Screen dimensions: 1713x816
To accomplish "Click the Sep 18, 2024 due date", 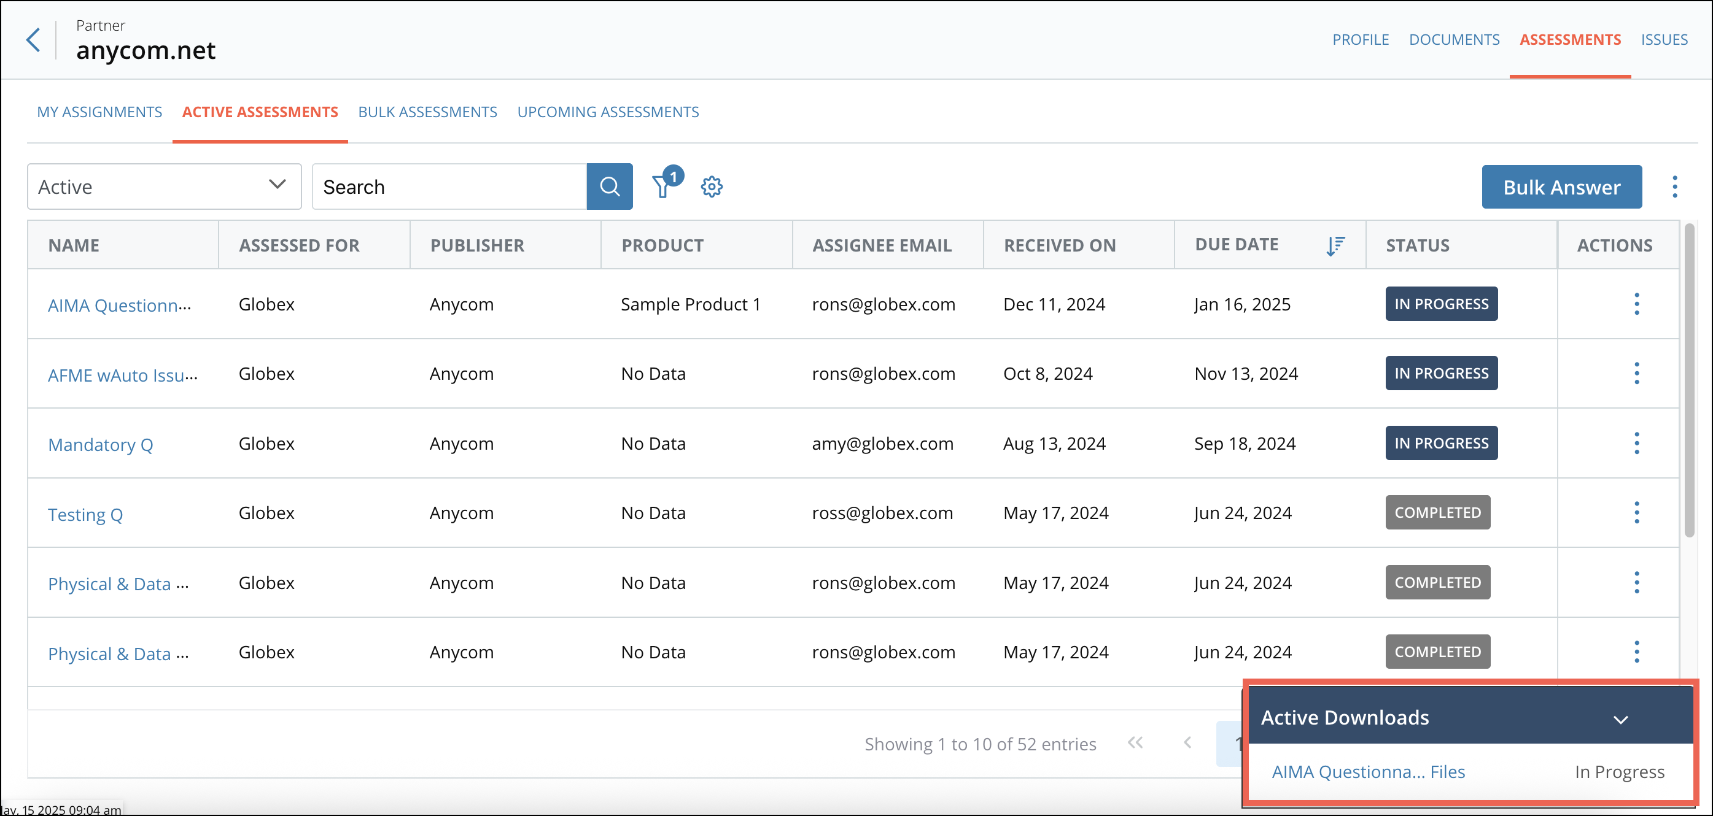I will pyautogui.click(x=1245, y=443).
